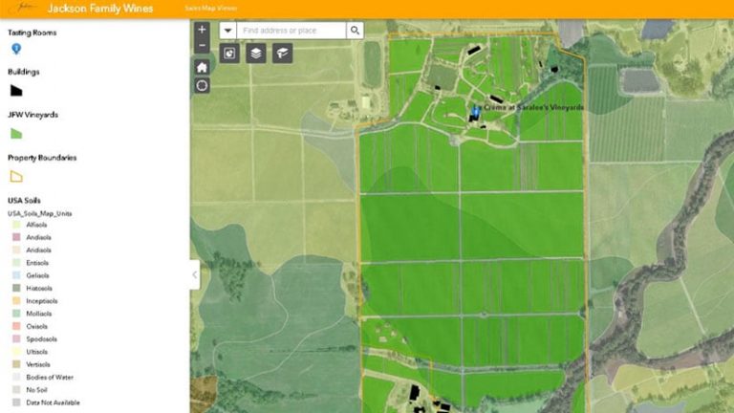
Task: Click the Histosols legend entry
Action: pyautogui.click(x=39, y=289)
